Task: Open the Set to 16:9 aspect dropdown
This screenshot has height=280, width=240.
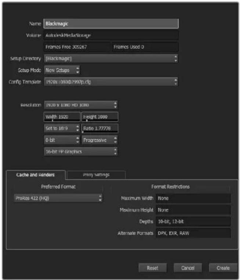Action: (x=62, y=128)
